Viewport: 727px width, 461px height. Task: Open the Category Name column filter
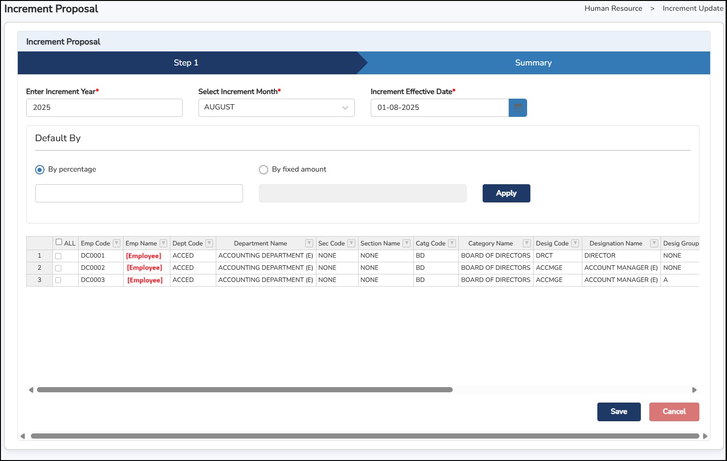tap(527, 243)
